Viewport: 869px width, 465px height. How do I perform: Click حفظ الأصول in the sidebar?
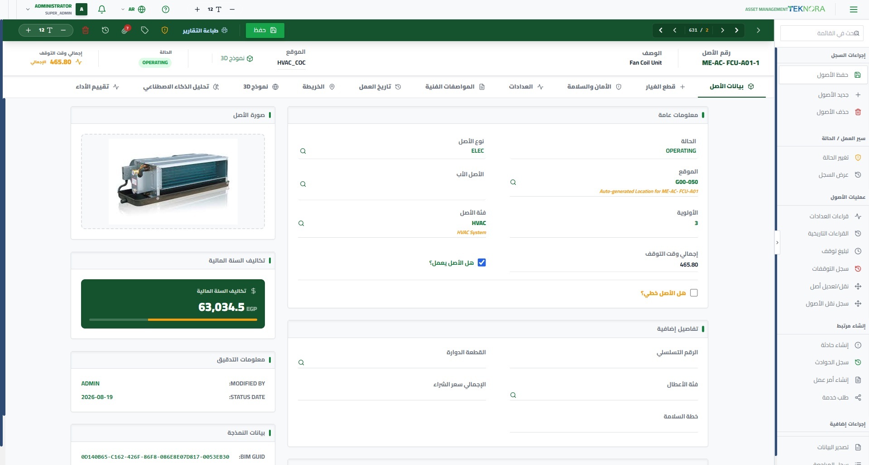coord(822,75)
